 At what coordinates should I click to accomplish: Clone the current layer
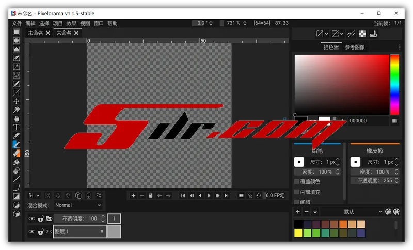tap(78, 196)
